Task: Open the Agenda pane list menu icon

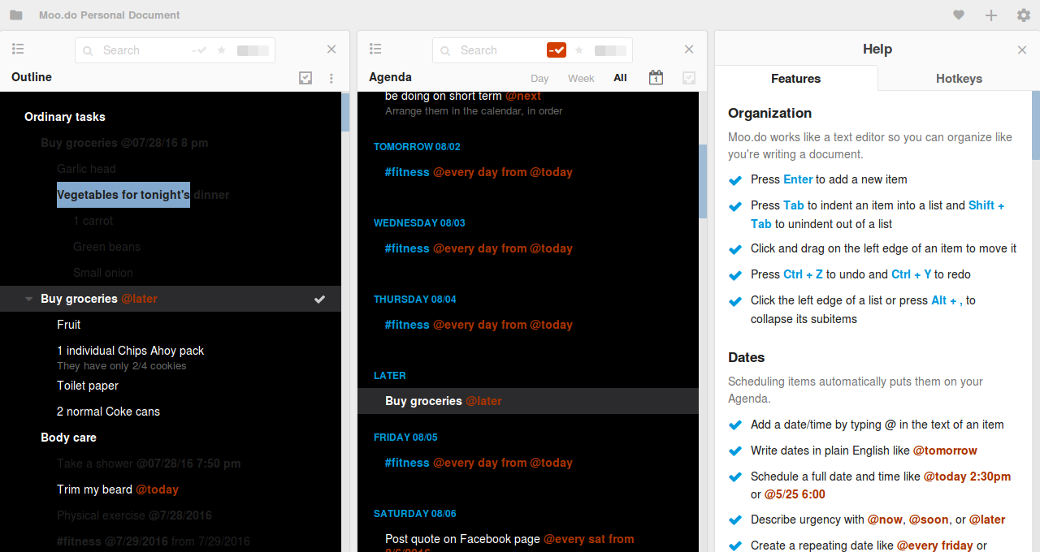Action: (x=375, y=50)
